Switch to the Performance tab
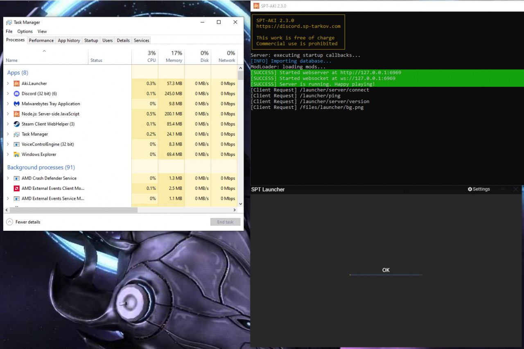This screenshot has width=524, height=349. (41, 41)
